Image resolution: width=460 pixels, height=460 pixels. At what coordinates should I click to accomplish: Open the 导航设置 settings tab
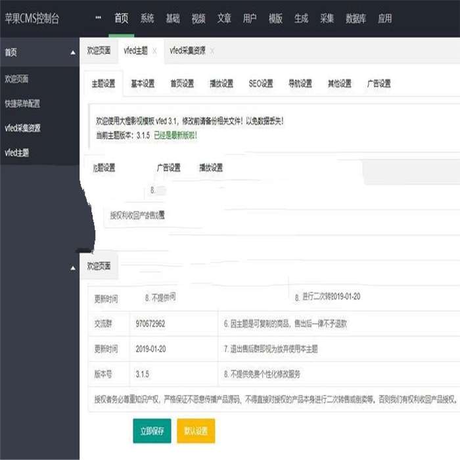300,83
